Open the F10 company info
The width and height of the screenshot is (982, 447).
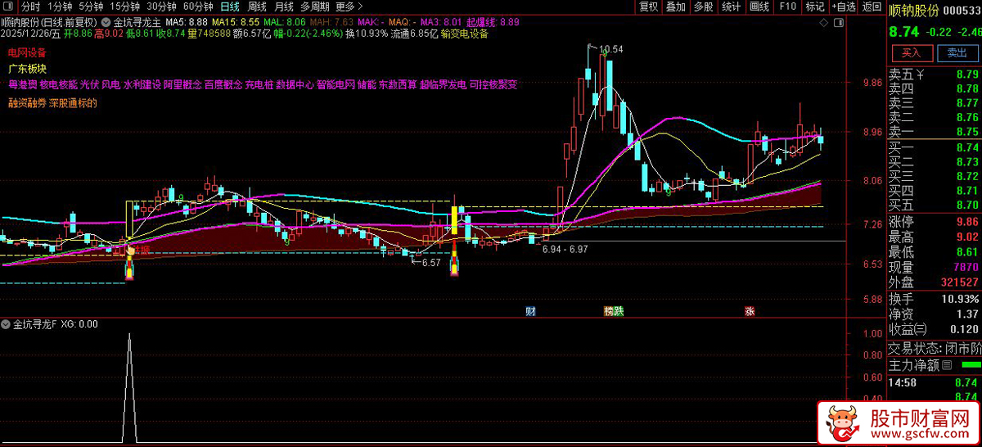(x=787, y=7)
